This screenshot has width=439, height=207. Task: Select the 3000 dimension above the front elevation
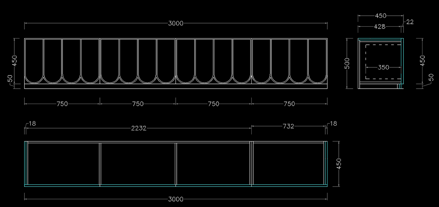tap(176, 23)
